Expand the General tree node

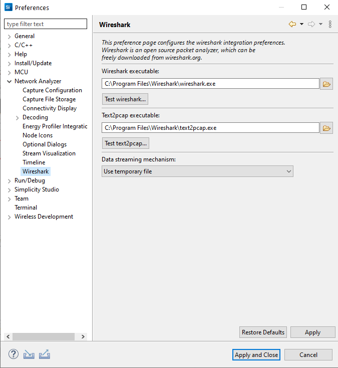[9, 37]
